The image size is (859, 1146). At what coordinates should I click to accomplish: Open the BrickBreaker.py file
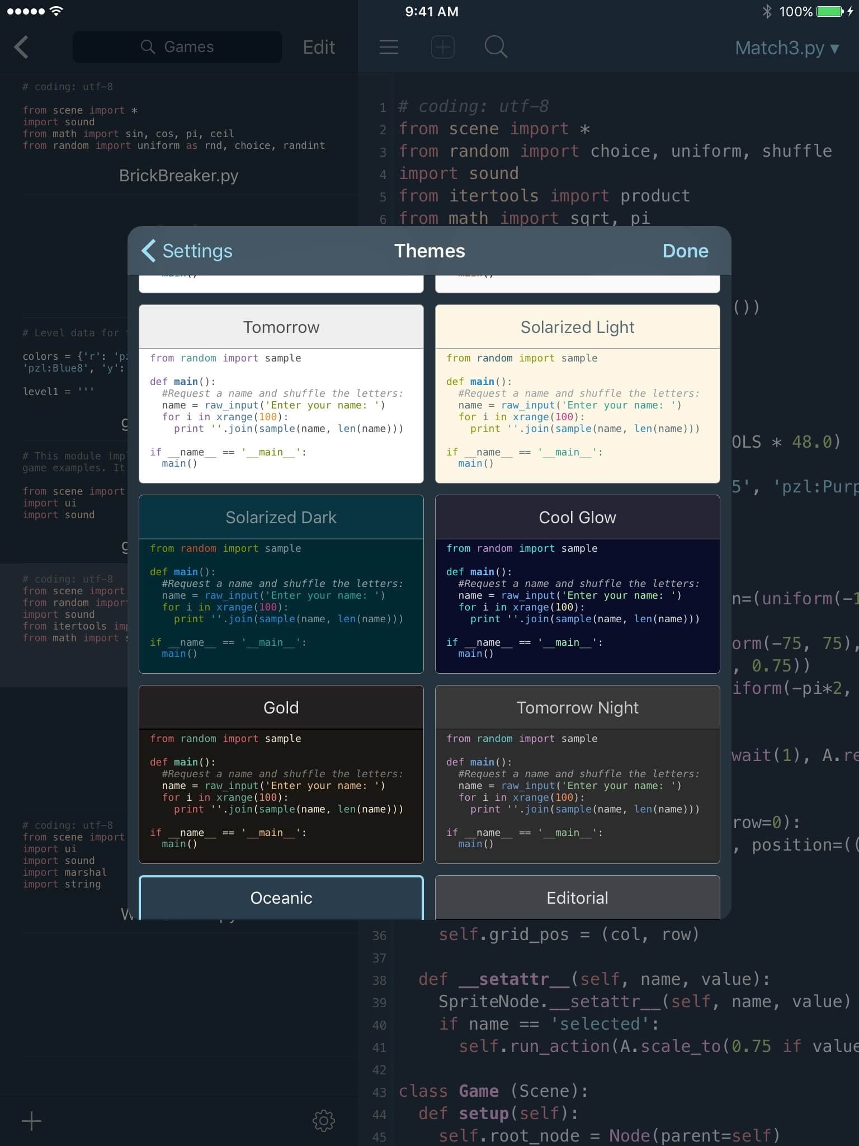(x=178, y=176)
